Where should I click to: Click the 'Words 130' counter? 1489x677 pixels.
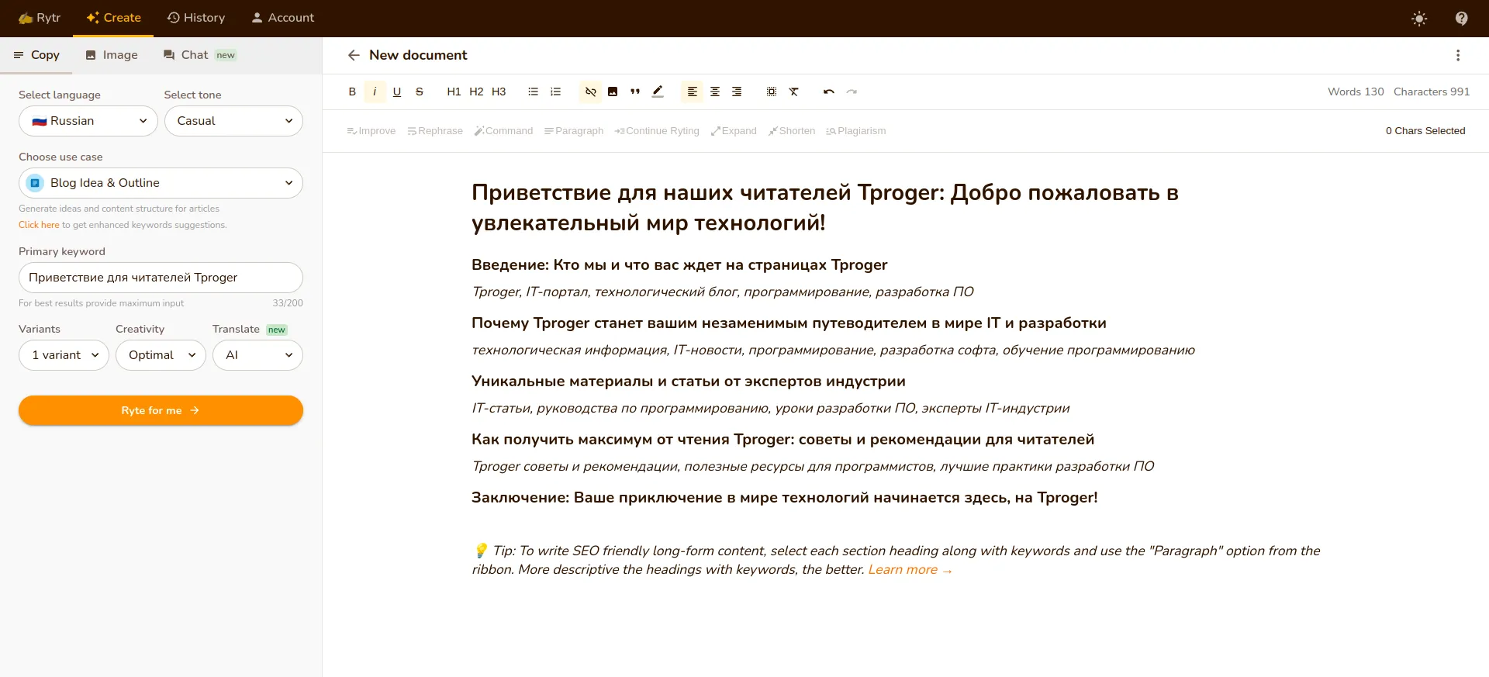pos(1356,92)
